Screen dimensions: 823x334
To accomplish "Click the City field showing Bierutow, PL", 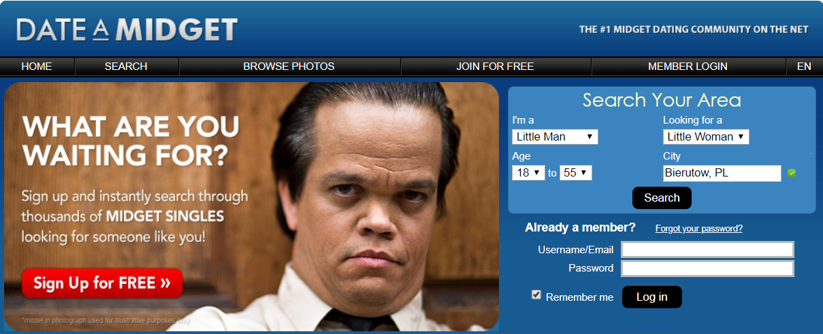I will pyautogui.click(x=722, y=173).
